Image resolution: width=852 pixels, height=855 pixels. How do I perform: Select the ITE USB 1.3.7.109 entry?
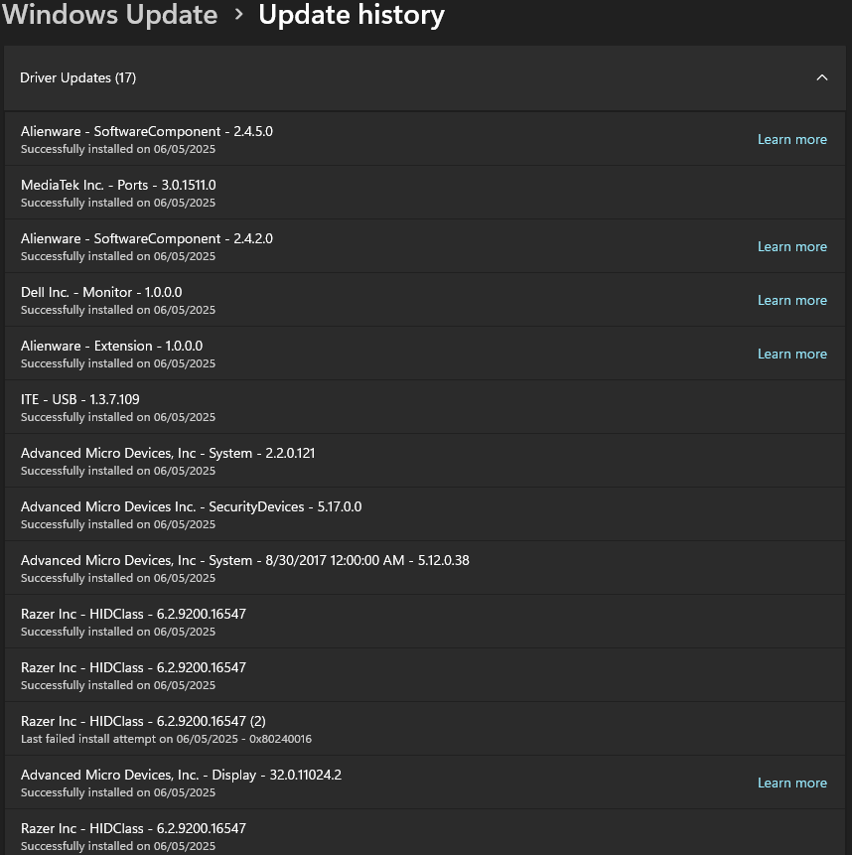click(x=425, y=407)
